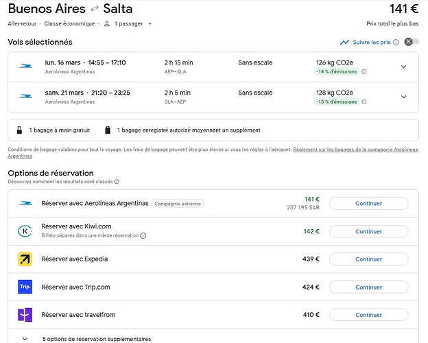
Task: Click the 237 195 $AR price
Action: click(303, 208)
